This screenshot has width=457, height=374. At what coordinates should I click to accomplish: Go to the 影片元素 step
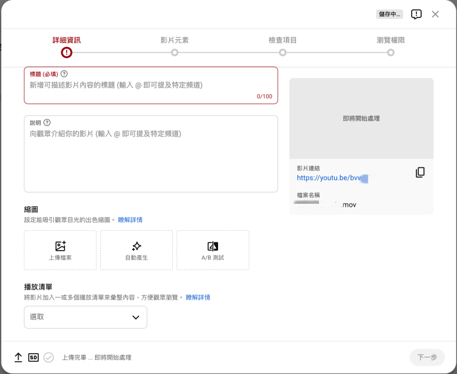coord(175,40)
